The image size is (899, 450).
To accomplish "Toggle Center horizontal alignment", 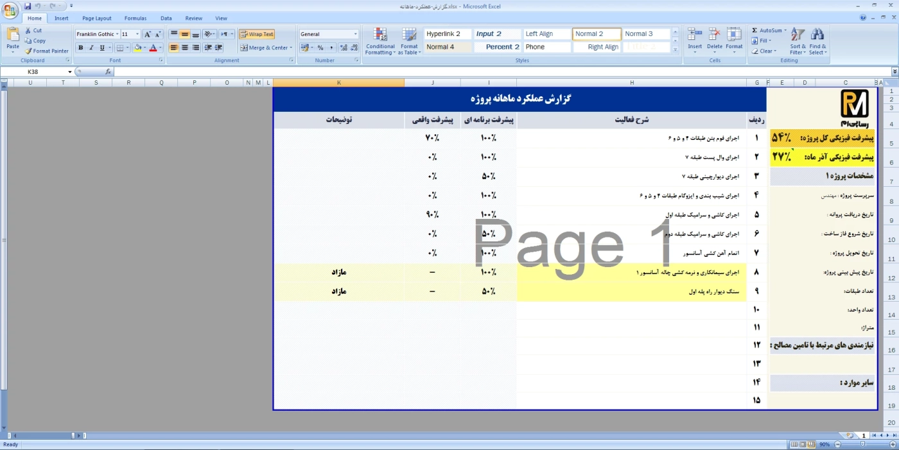I will [x=185, y=48].
